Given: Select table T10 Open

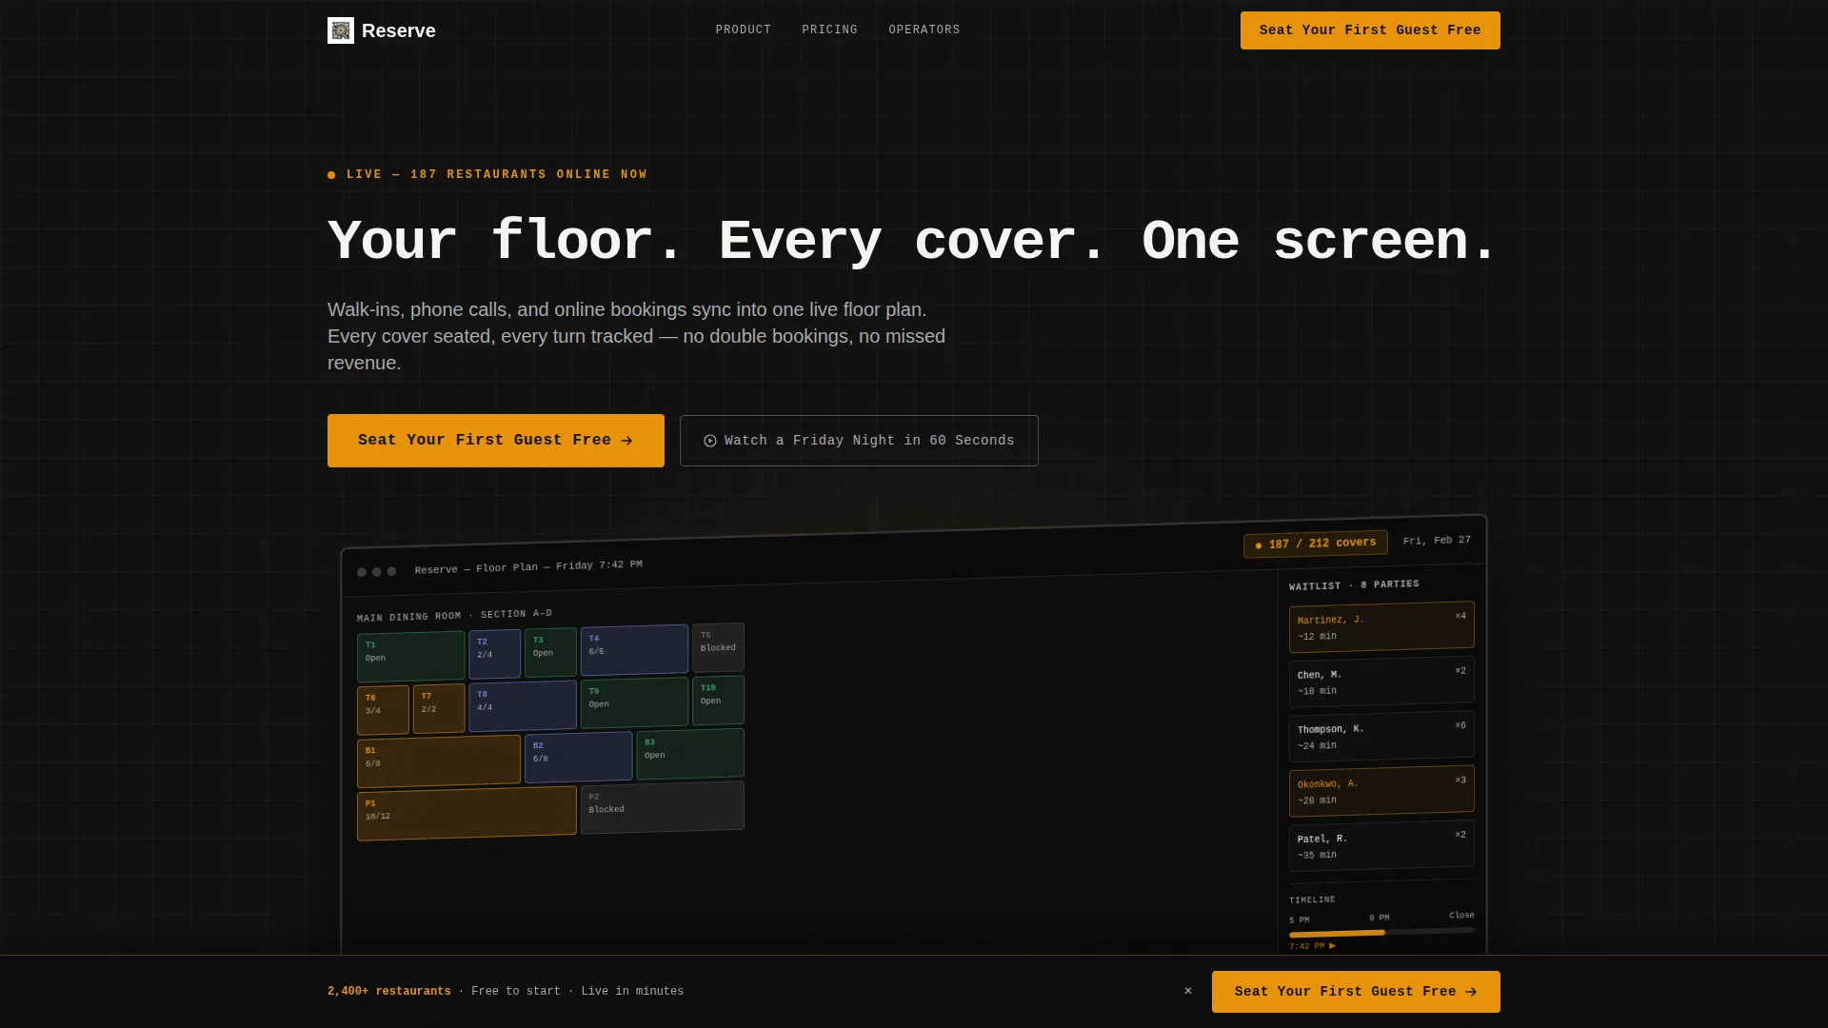Looking at the screenshot, I should pos(718,701).
